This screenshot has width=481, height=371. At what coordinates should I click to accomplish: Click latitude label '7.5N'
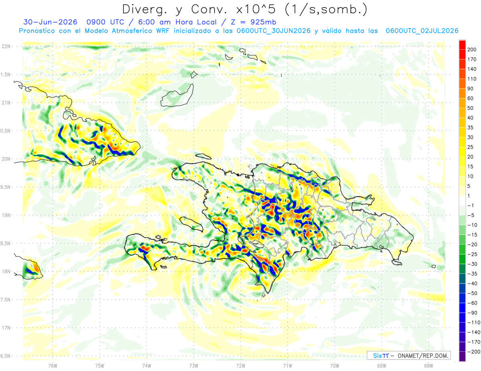pyautogui.click(x=5, y=300)
